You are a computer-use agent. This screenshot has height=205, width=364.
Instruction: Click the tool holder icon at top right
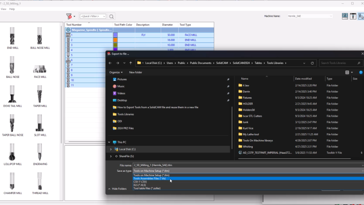[353, 16]
